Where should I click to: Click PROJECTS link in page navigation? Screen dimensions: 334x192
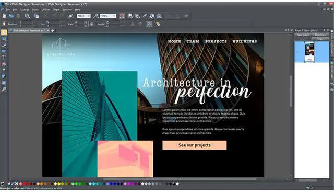click(x=216, y=41)
